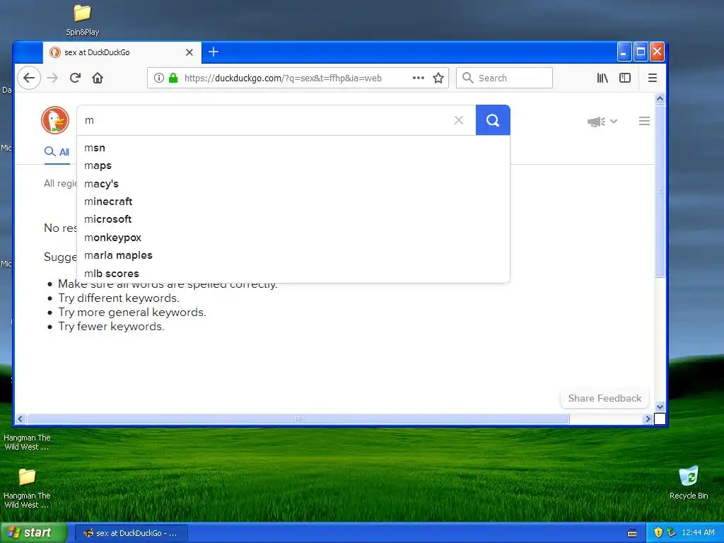The image size is (724, 543).
Task: Click the address bar URL
Action: tap(283, 78)
